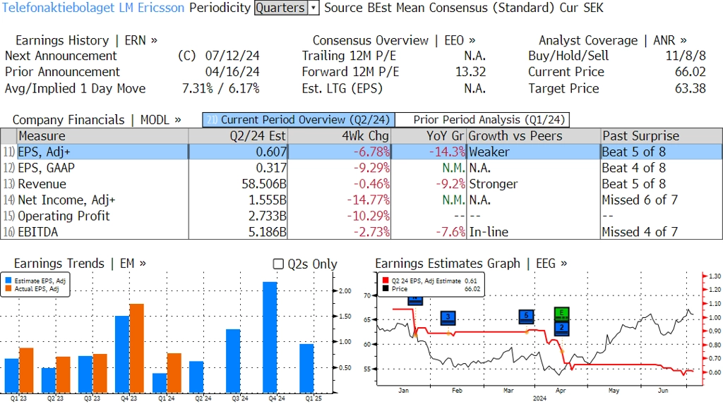Open Consensus Overview EEO link
This screenshot has width=723, height=404.
click(x=394, y=40)
